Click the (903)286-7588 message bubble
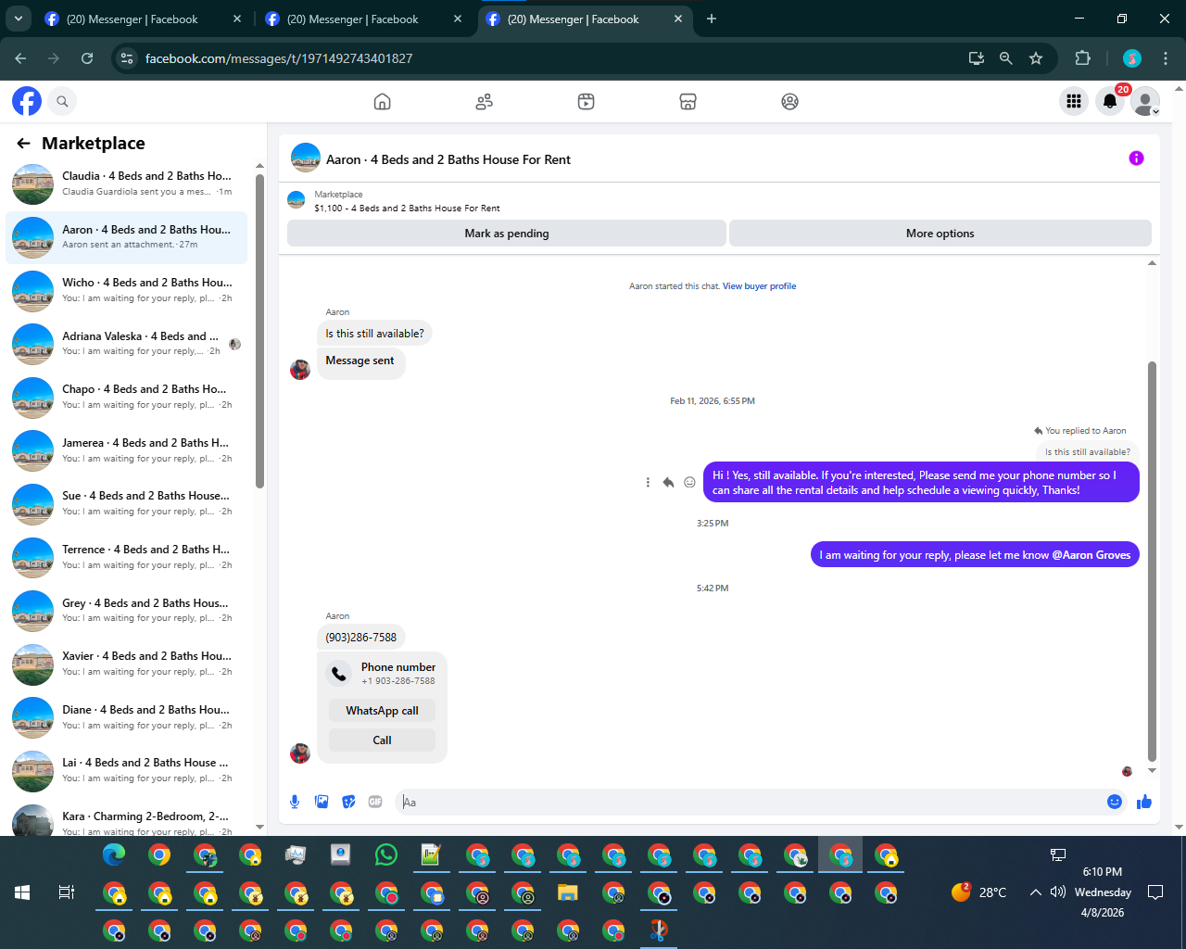The width and height of the screenshot is (1186, 949). pyautogui.click(x=361, y=638)
